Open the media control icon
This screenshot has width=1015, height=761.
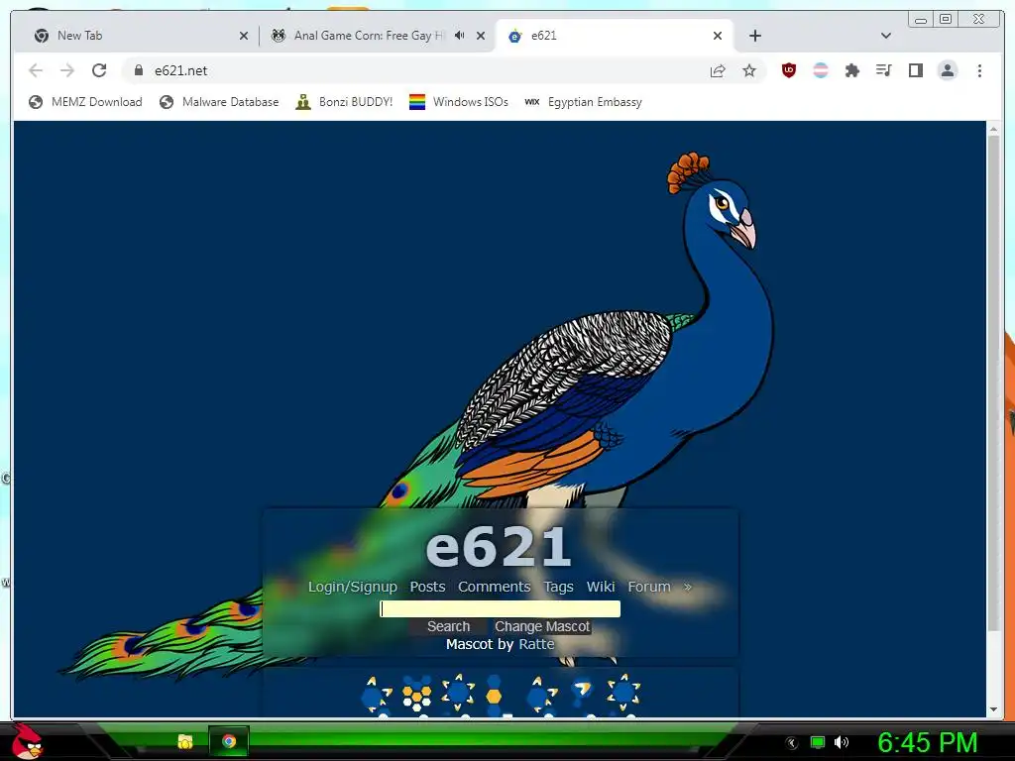pos(883,70)
